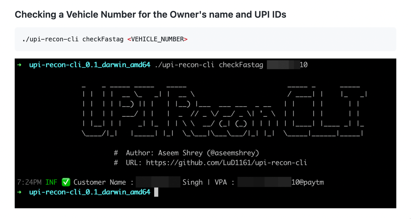Click the white terminal cursor block
Image resolution: width=411 pixels, height=219 pixels.
pos(156,193)
